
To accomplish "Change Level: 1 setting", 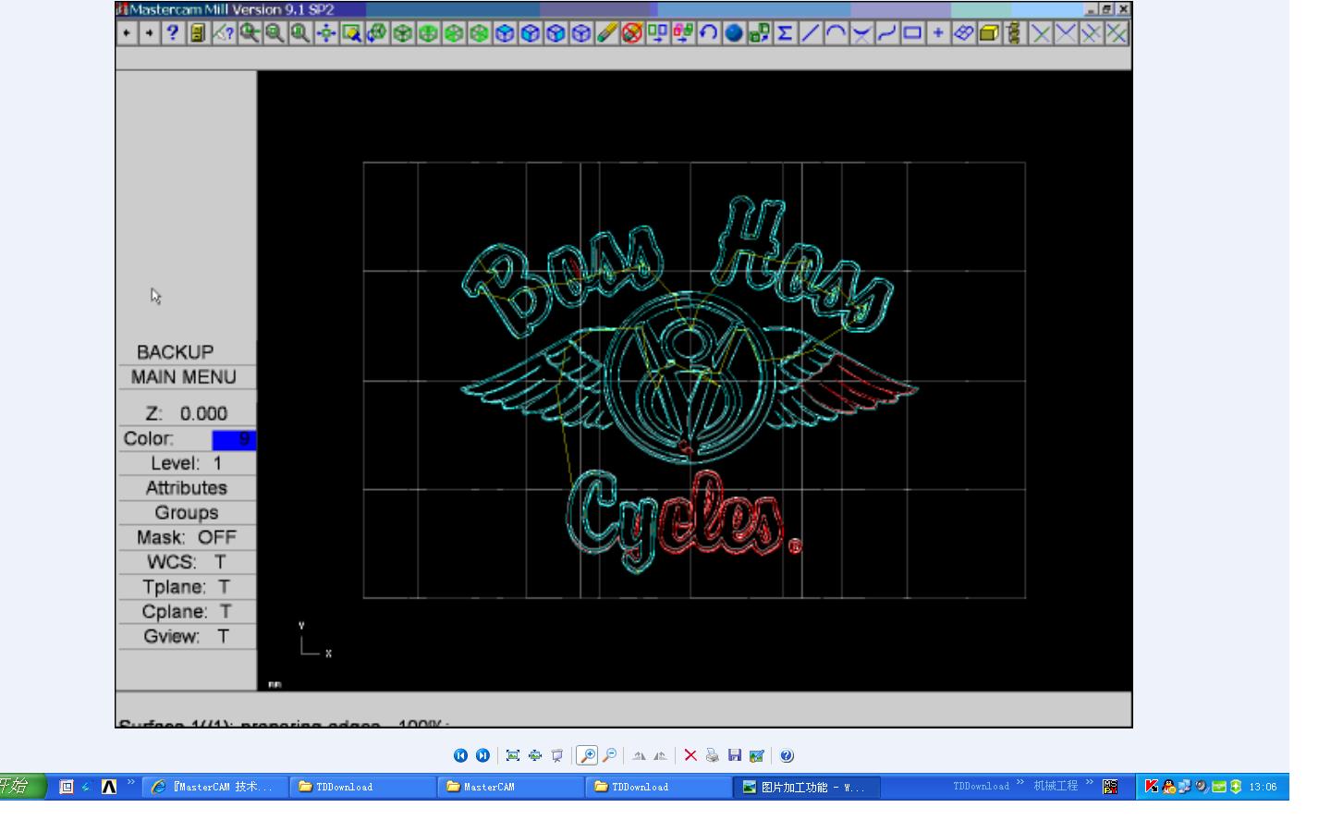I will 187,463.
